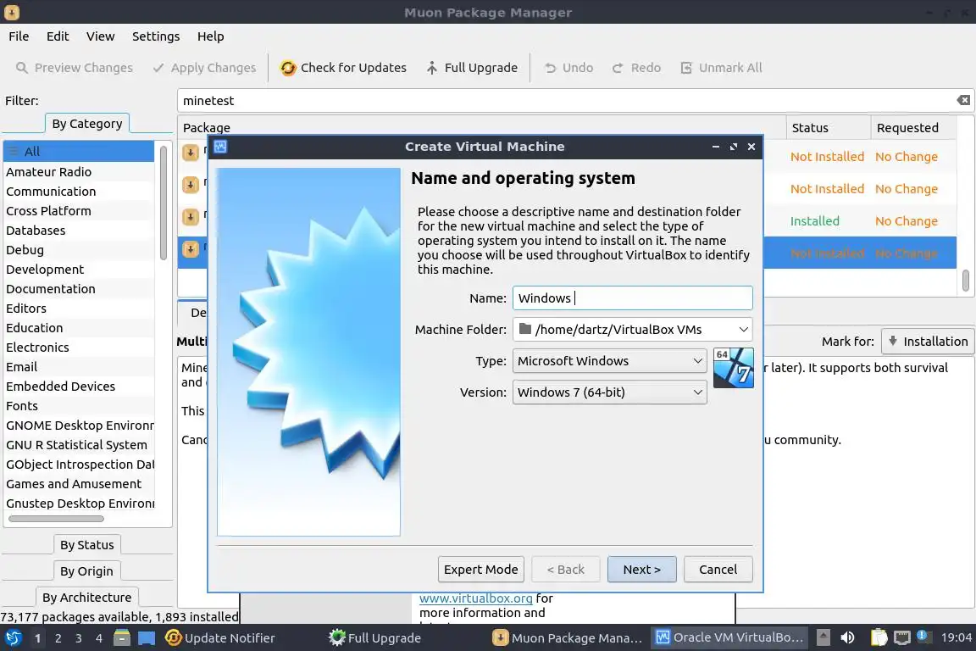The image size is (976, 651).
Task: Click the package icon in the highlighted package row
Action: (191, 249)
